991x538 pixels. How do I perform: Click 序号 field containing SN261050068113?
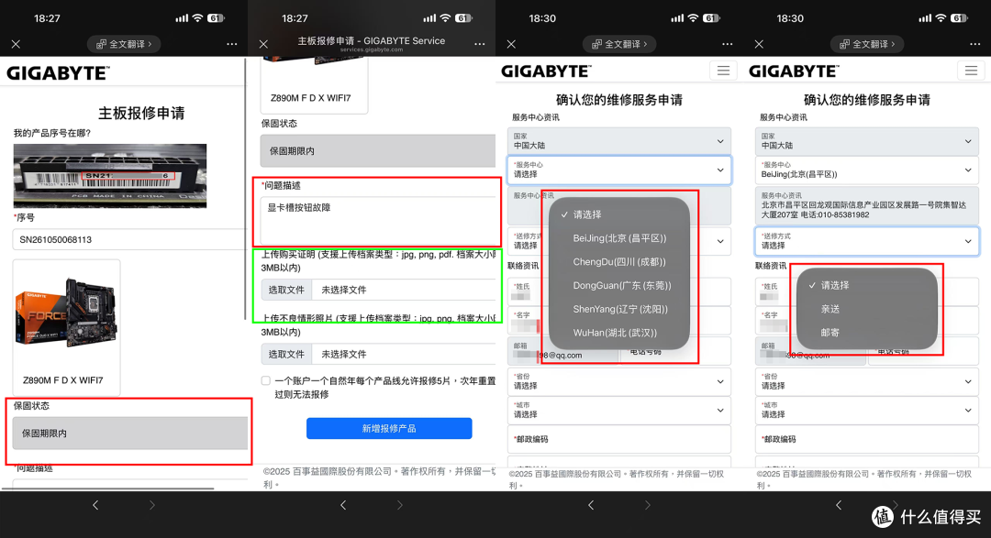(x=129, y=239)
